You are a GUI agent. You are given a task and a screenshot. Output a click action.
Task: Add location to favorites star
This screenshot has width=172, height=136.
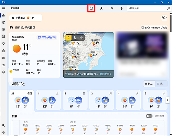[x=101, y=8]
